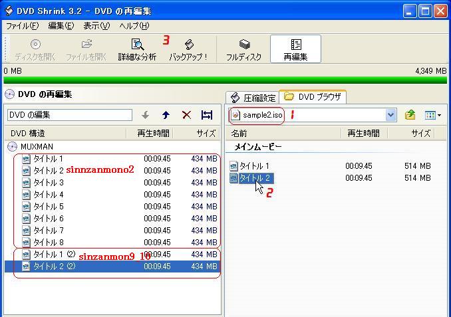451x317 pixels.
Task: Sort browser by 再生時間 column header
Action: pyautogui.click(x=364, y=134)
